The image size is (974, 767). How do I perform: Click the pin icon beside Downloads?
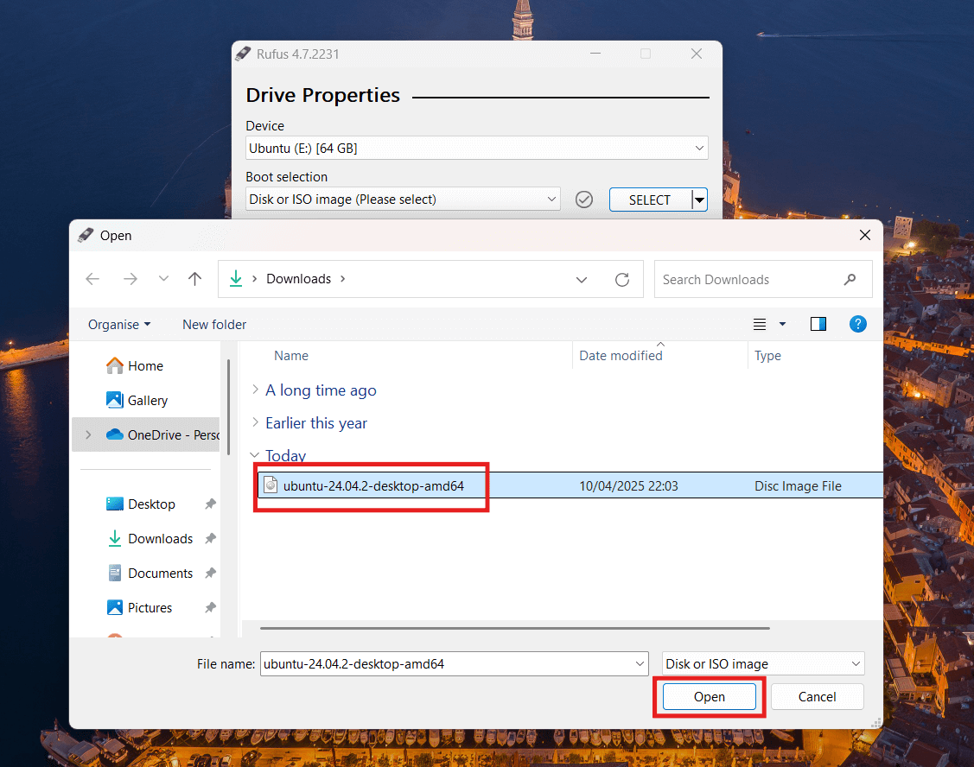pos(211,538)
